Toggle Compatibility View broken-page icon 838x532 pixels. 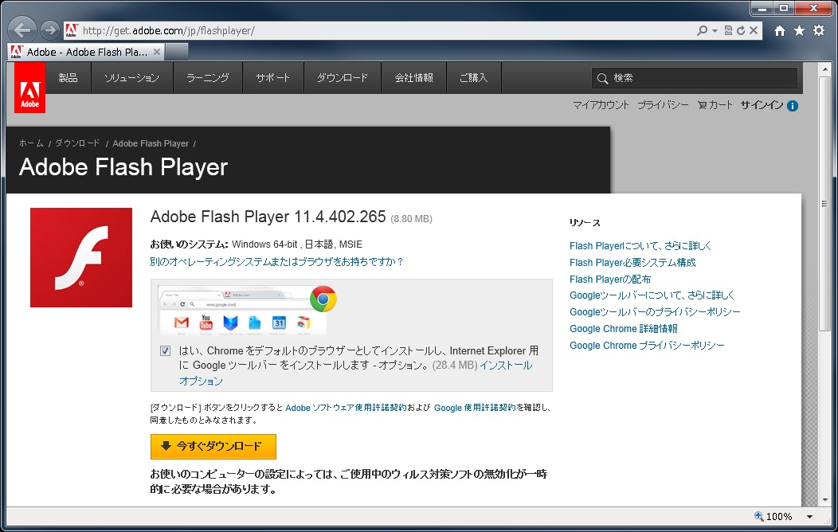click(728, 30)
